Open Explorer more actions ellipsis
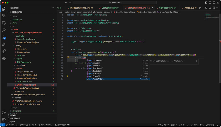The width and height of the screenshot is (221, 127). click(53, 8)
